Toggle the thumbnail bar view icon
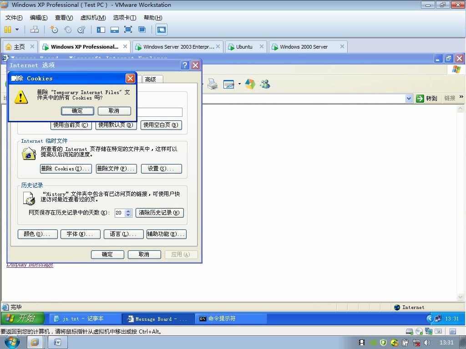466x349 pixels. point(115,30)
